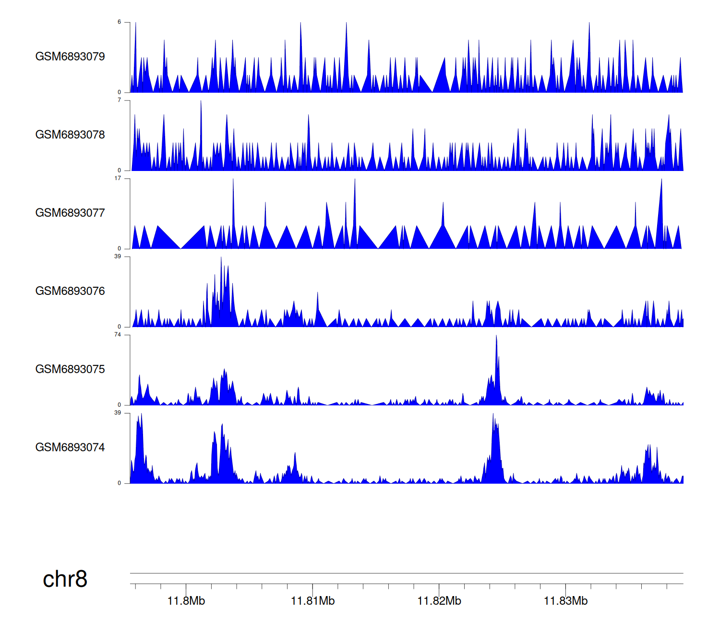Click the y-axis maximum 39 of GSM6893074

[x=118, y=413]
